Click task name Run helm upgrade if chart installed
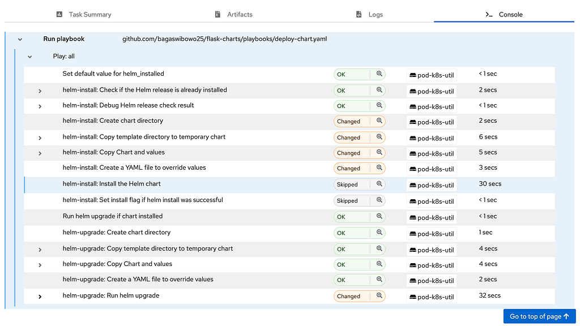 113,216
